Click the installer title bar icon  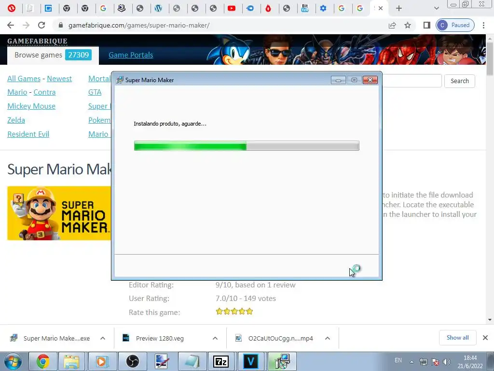tap(120, 80)
